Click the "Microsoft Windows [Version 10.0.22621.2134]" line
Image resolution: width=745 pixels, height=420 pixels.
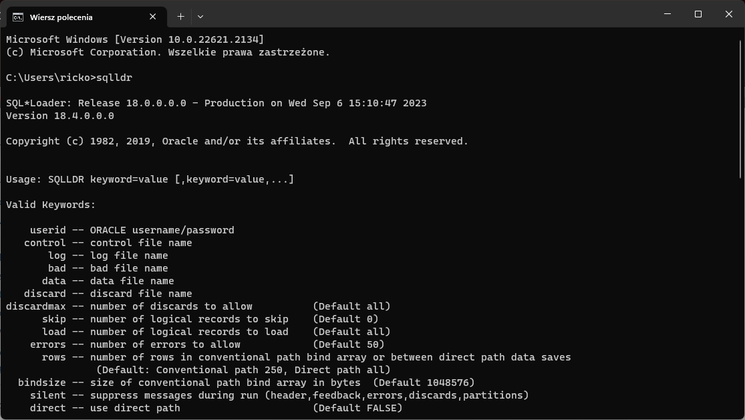(134, 39)
